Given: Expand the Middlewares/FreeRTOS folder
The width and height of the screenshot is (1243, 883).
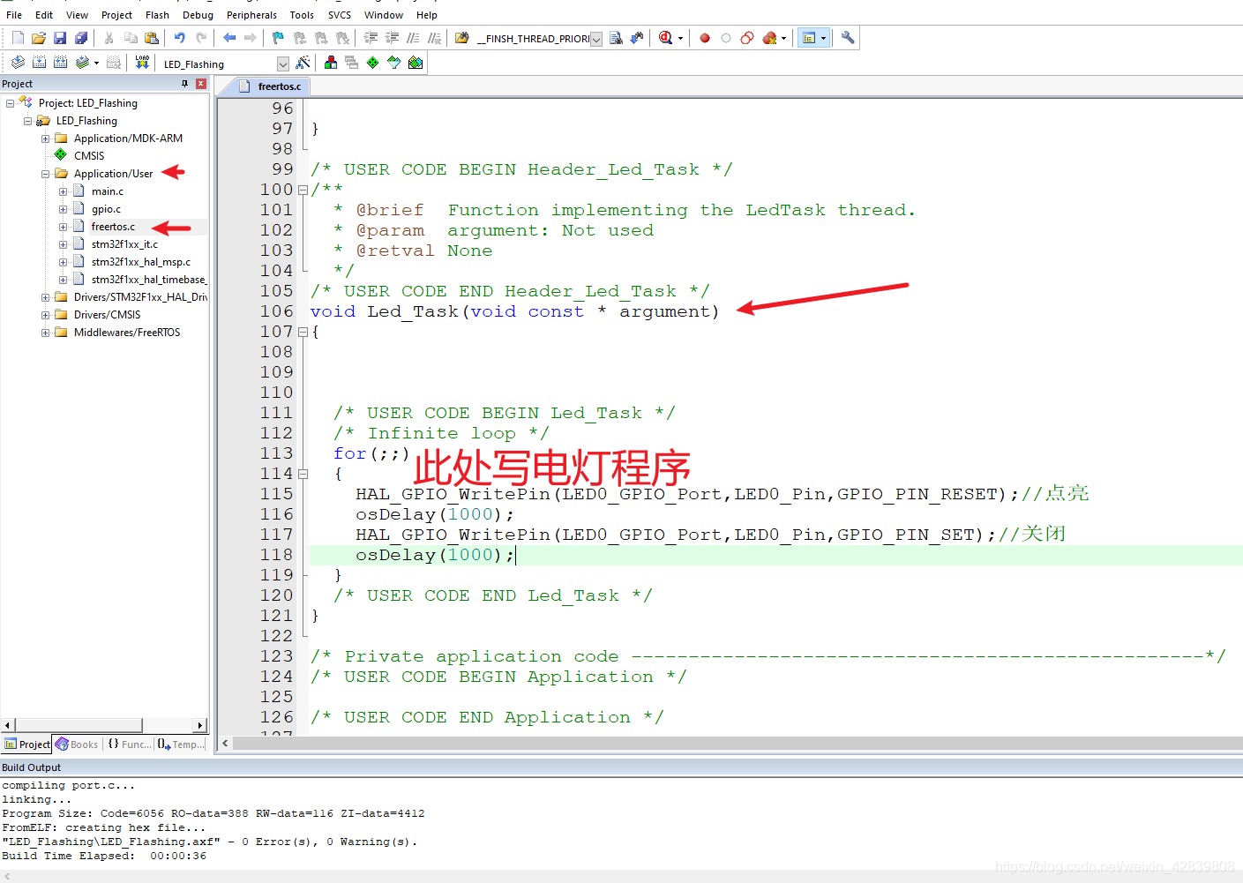Looking at the screenshot, I should pos(45,333).
